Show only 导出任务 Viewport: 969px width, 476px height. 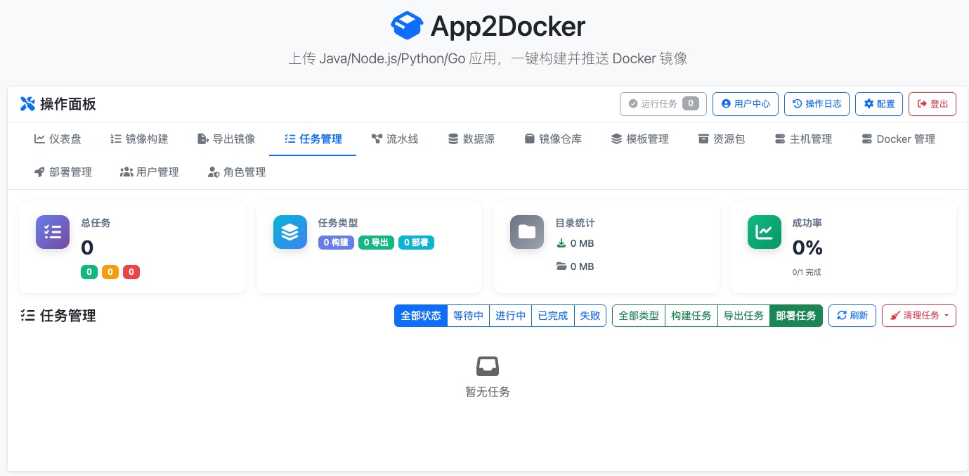[x=743, y=316]
